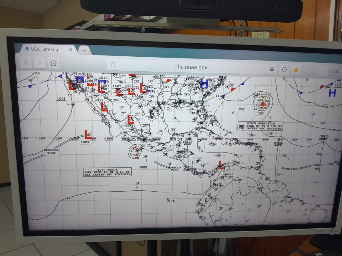Click the 955 pressure label on map
The width and height of the screenshot is (342, 256).
point(241,109)
